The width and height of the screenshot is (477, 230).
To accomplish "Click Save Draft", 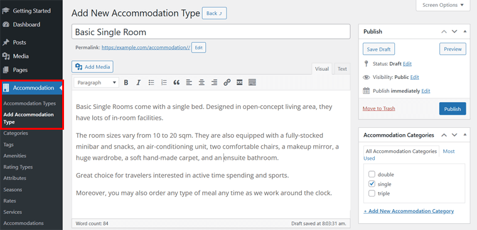I will (x=378, y=49).
